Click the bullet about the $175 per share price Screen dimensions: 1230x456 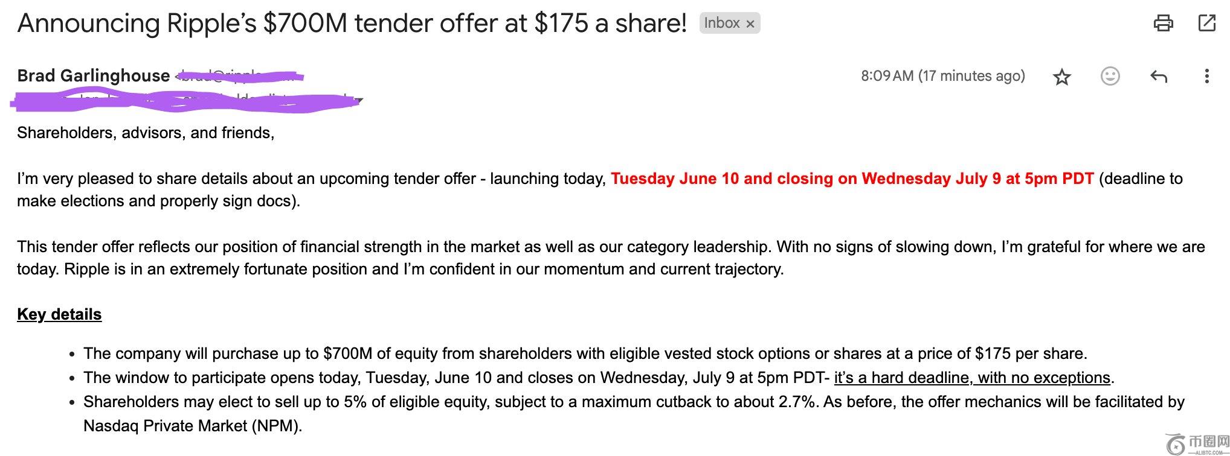585,353
